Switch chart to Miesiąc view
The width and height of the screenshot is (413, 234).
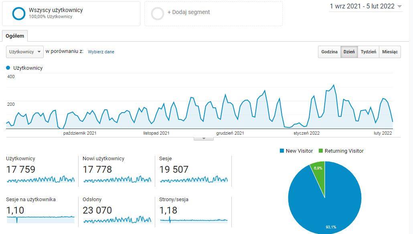(x=390, y=52)
